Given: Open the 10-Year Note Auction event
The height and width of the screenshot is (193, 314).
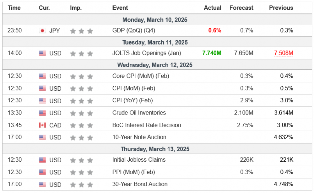Looking at the screenshot, I should (139, 137).
